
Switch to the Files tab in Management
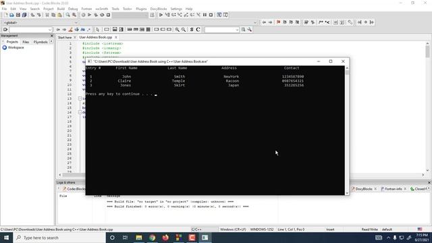point(26,42)
